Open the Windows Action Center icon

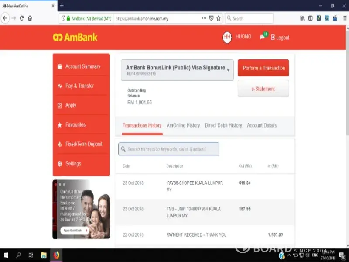click(342, 255)
